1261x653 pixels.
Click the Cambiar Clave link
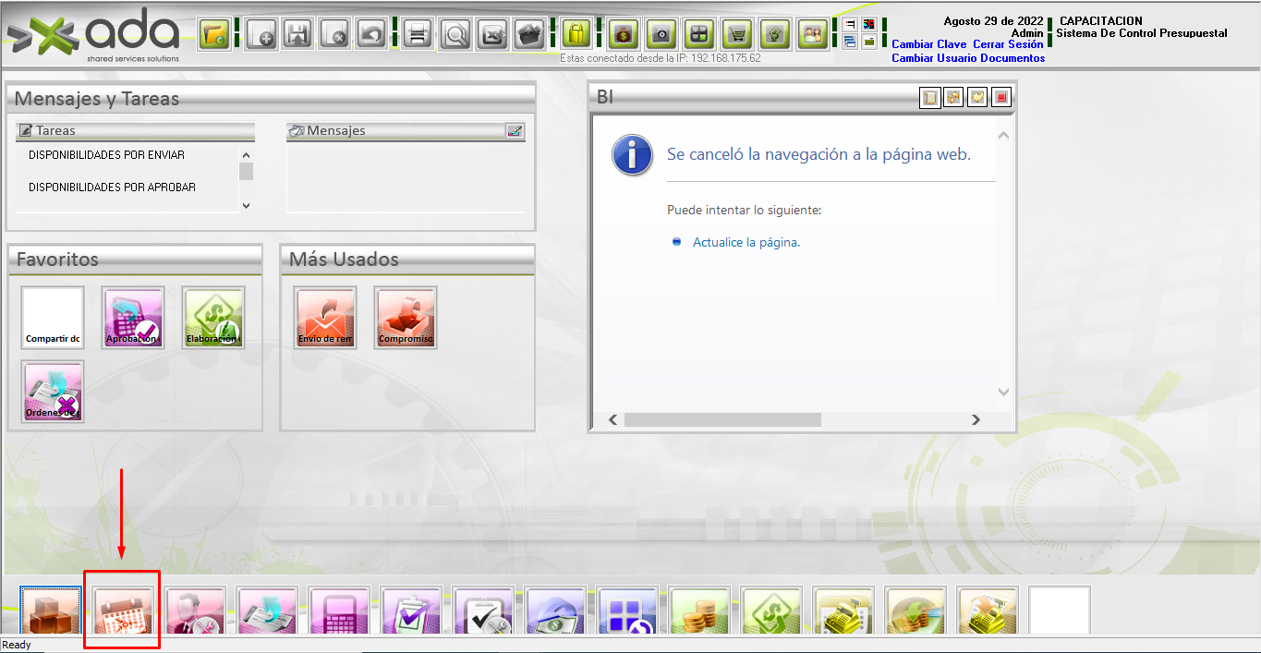(x=928, y=44)
